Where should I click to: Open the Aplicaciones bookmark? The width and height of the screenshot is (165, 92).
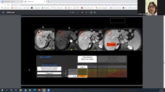(5, 8)
